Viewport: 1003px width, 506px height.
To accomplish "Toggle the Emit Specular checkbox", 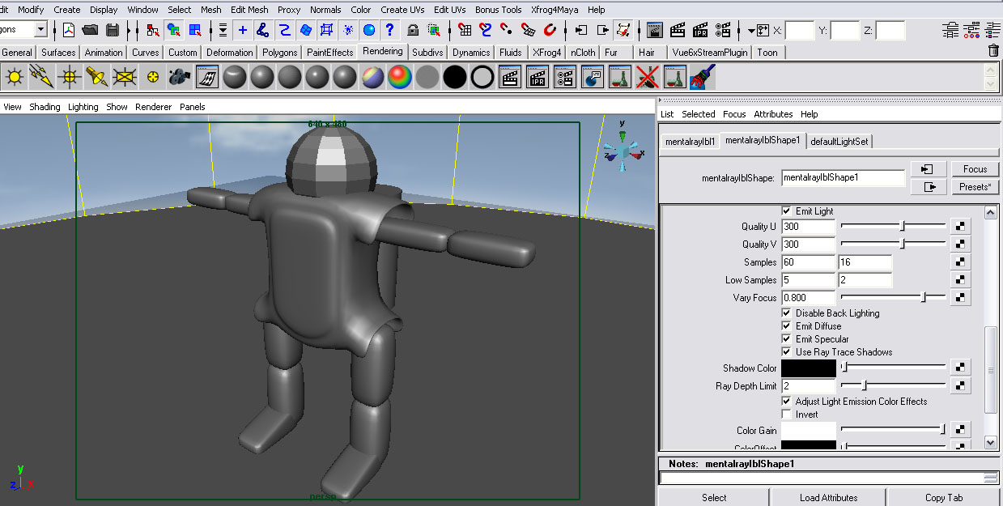I will tap(787, 339).
